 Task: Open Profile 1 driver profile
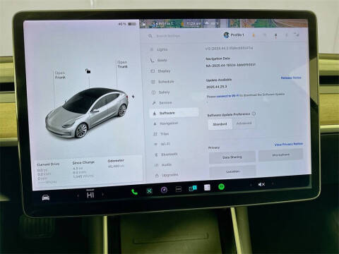[234, 35]
